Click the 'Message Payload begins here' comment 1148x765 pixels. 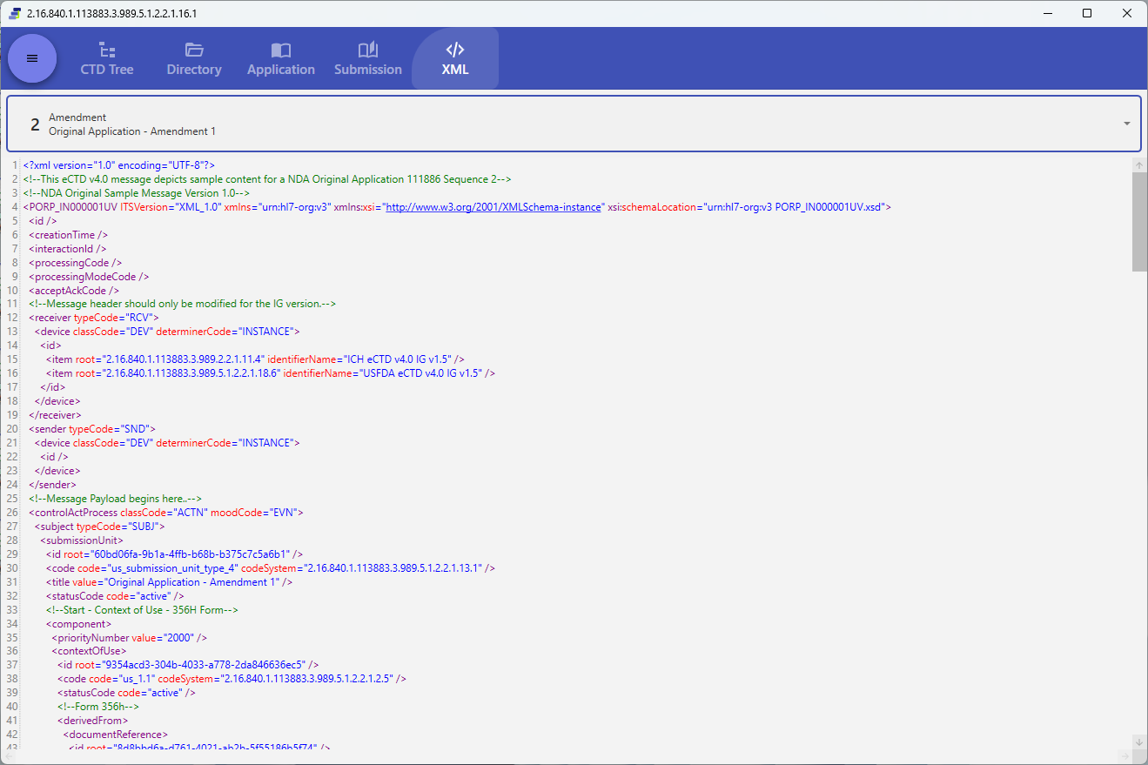point(116,499)
